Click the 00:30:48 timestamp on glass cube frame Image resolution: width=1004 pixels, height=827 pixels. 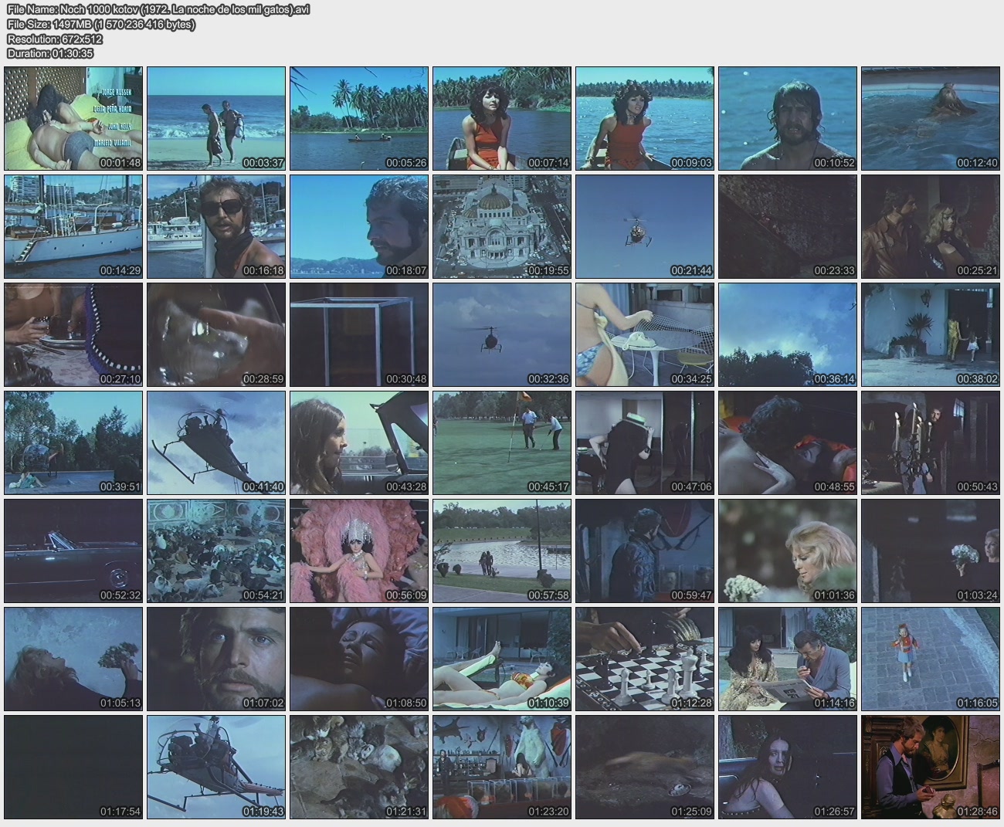tap(405, 379)
